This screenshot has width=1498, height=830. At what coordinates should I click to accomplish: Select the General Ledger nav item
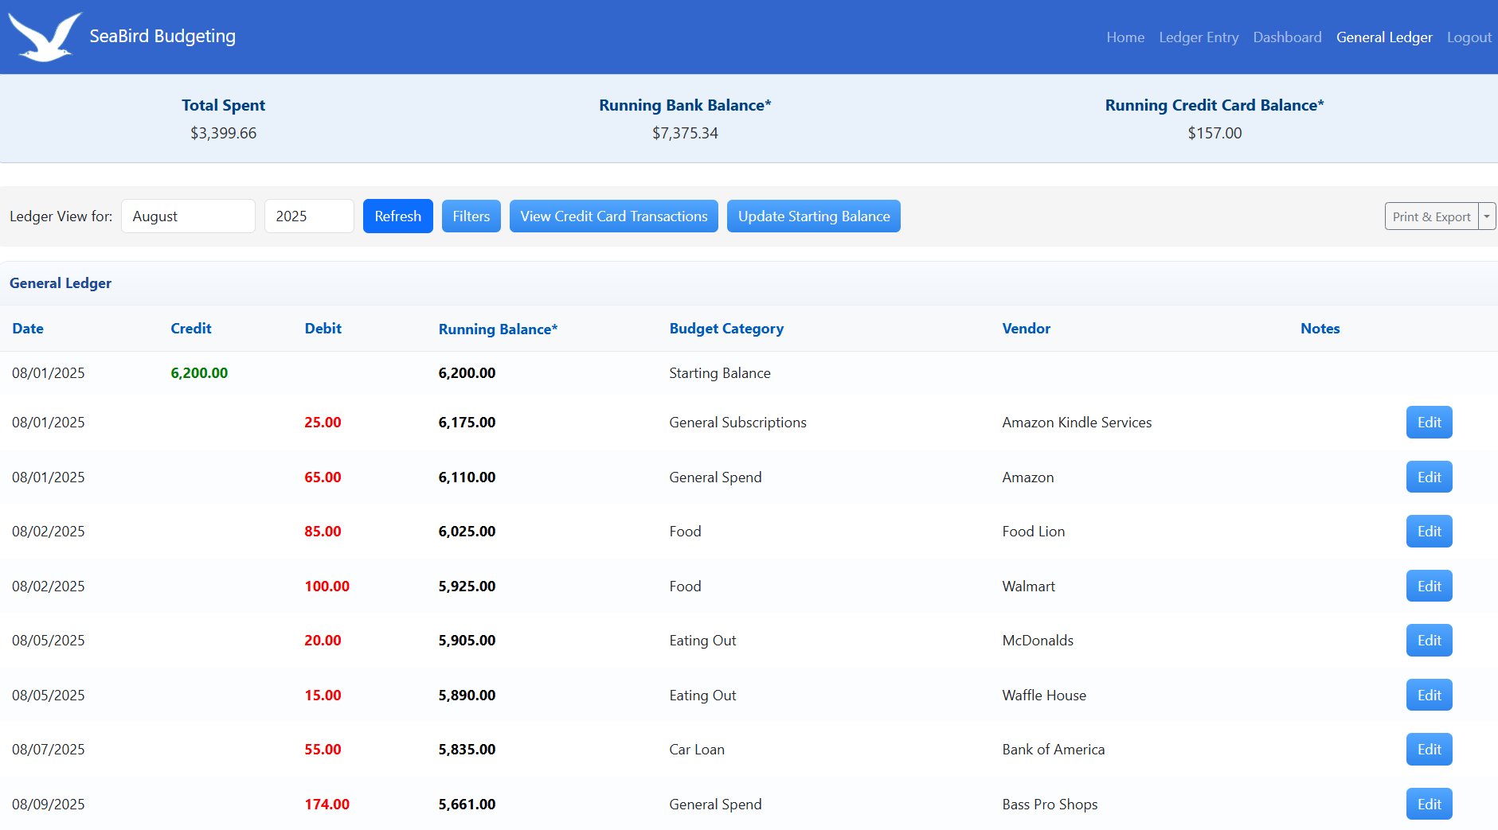tap(1384, 37)
